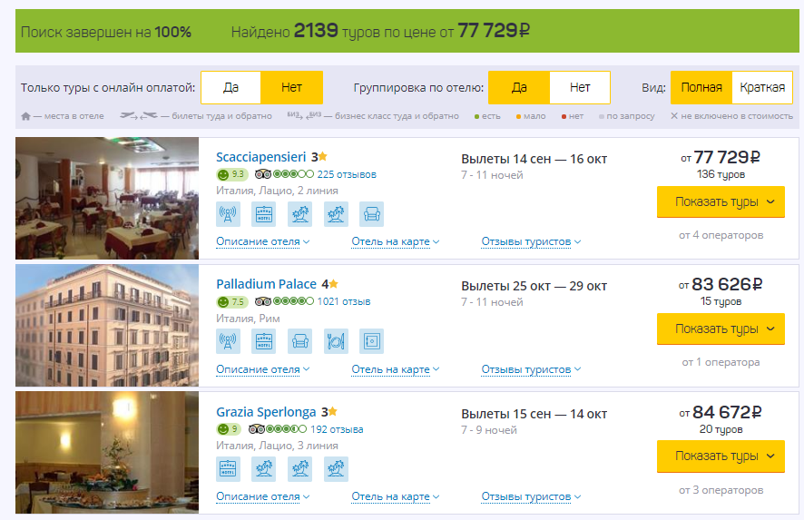
Task: Open the Scacciapensieri hotel link
Action: [261, 157]
